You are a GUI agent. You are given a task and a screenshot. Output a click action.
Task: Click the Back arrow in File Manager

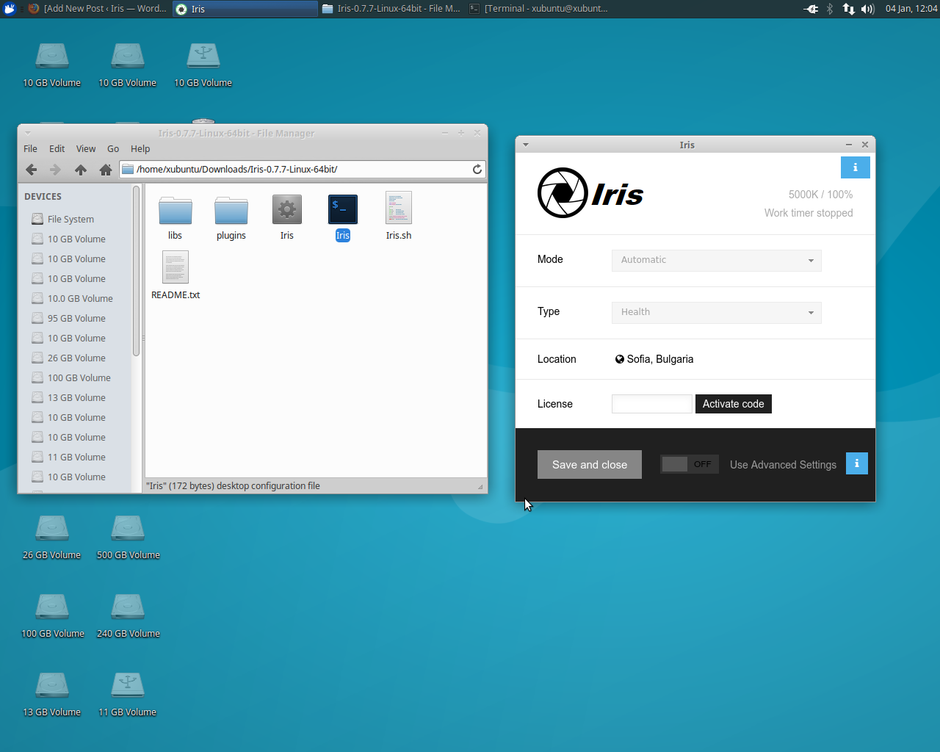tap(31, 170)
